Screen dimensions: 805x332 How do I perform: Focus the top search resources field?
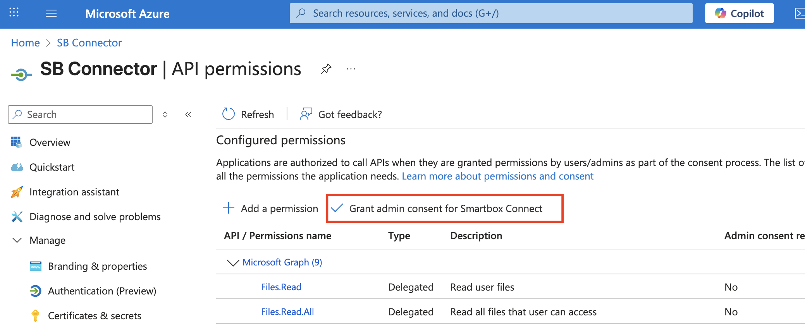tap(491, 13)
